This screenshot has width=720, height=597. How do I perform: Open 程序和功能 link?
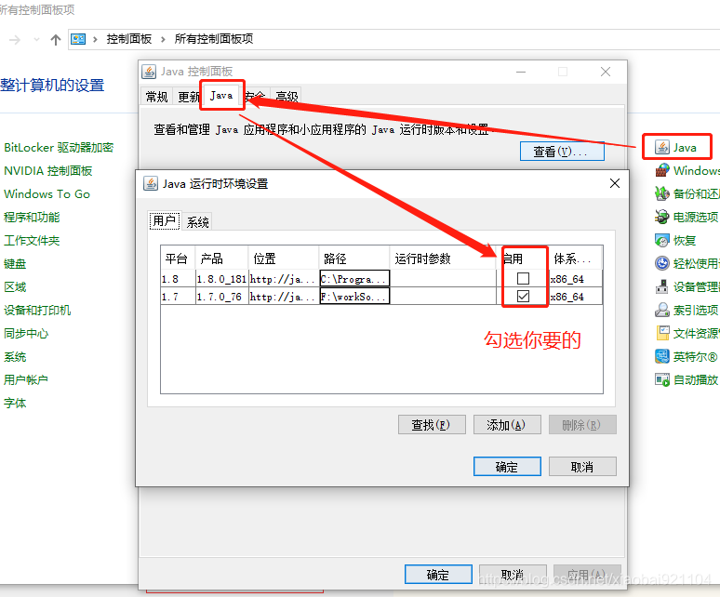click(32, 217)
